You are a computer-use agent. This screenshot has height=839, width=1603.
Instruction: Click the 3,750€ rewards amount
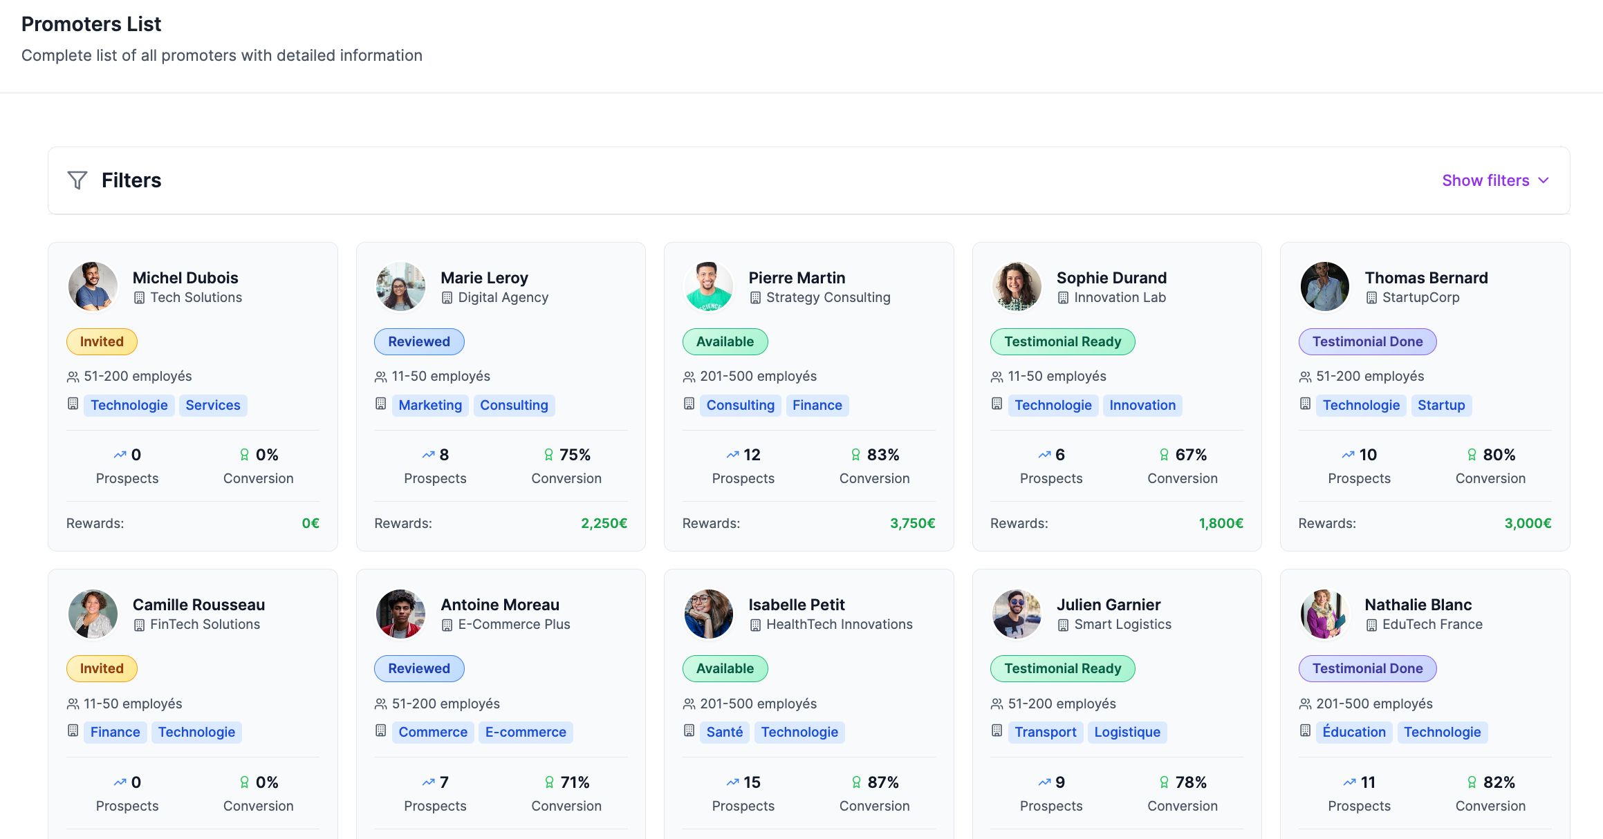click(912, 524)
